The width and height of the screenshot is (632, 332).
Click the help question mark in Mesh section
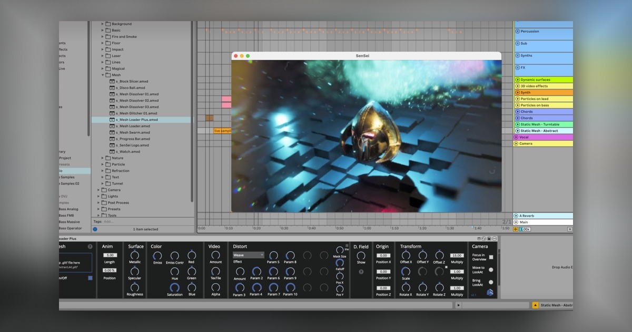90,247
